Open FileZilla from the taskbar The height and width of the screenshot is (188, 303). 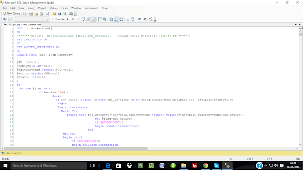[195, 166]
